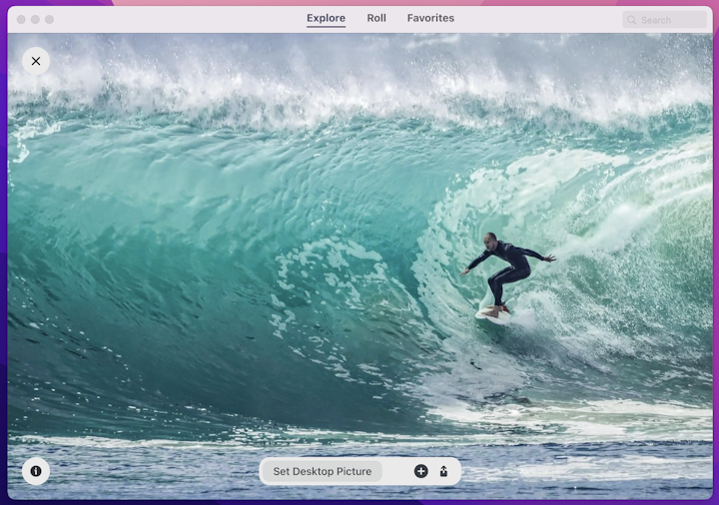Click the white surfboard under the surfer
The height and width of the screenshot is (505, 719).
tap(492, 316)
